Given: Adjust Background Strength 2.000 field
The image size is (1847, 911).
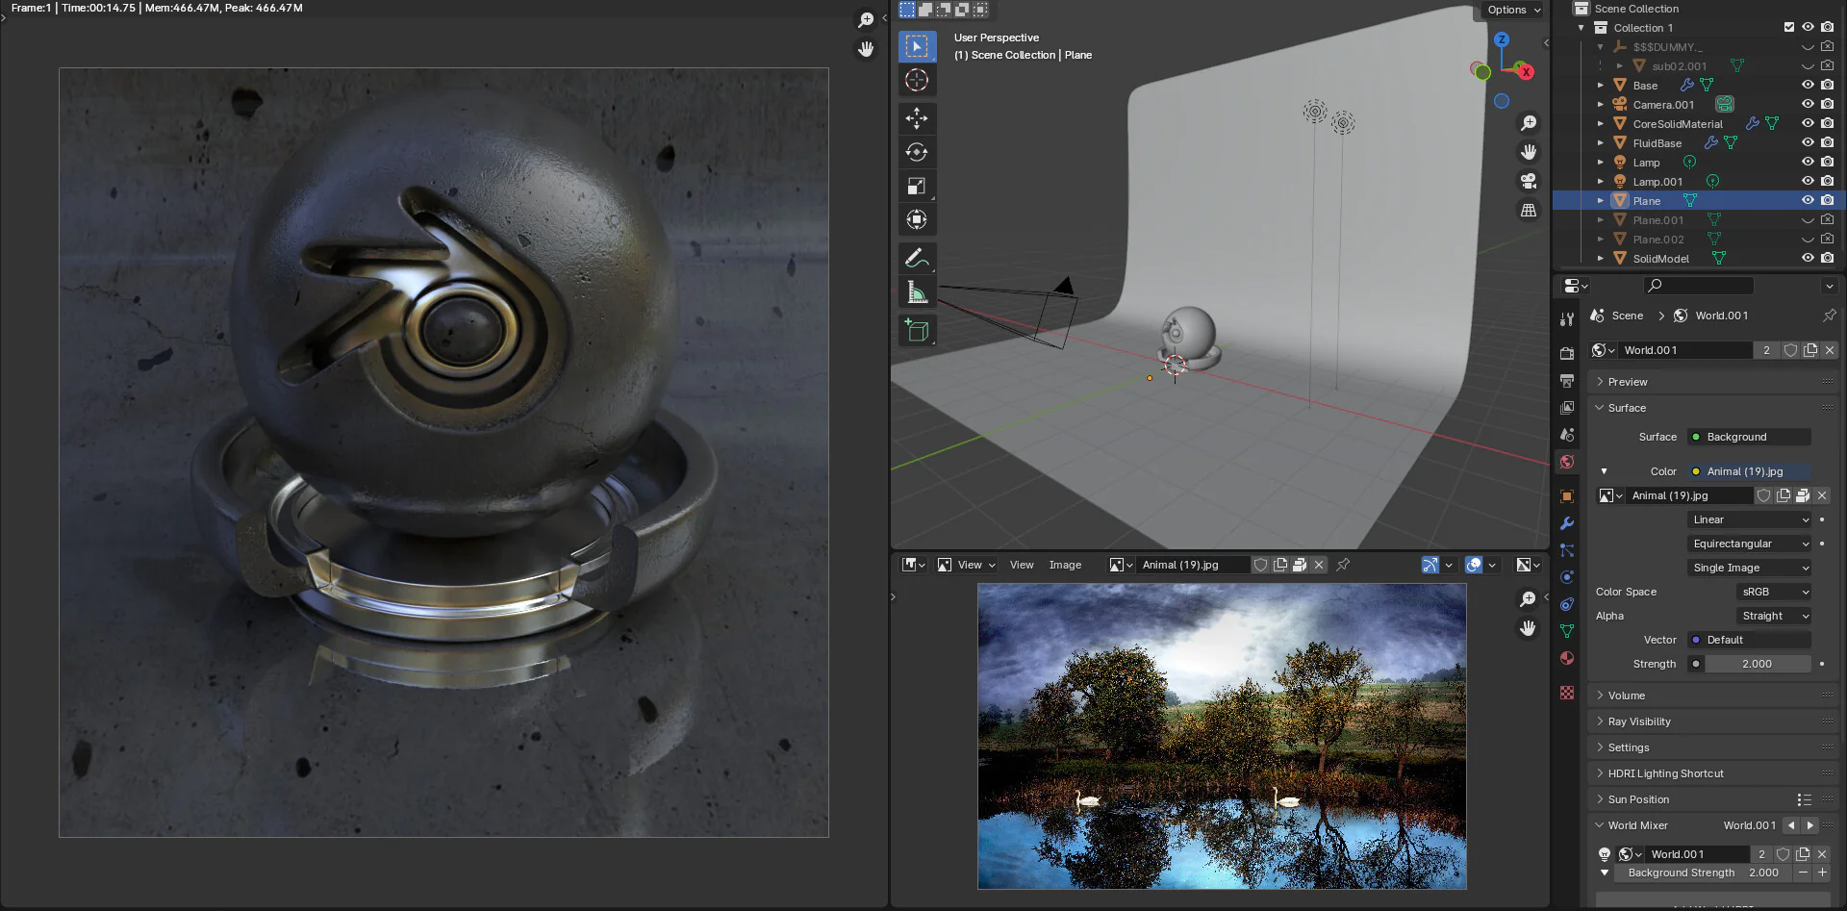Looking at the screenshot, I should 1704,873.
